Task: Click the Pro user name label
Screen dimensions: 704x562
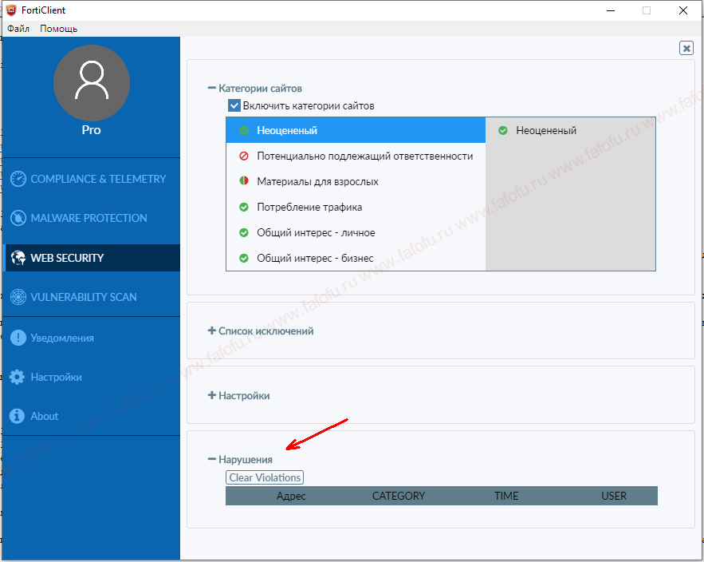Action: (91, 130)
